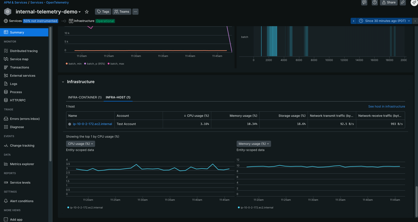Toggle the batch, p (95%) legend series
The width and height of the screenshot is (418, 222).
coord(95,64)
